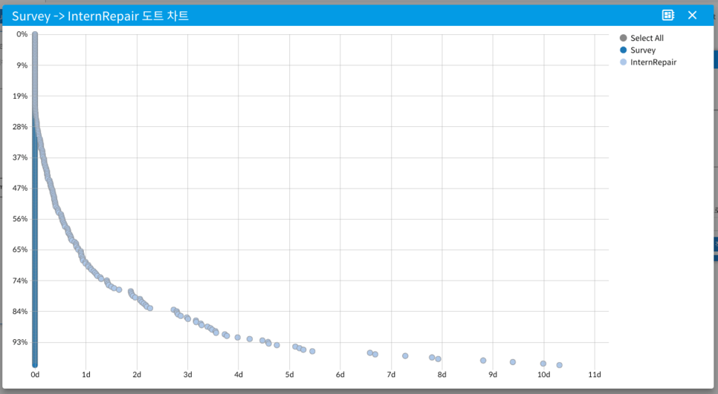
Task: Select the lone data point just after 7d
Action: coord(405,355)
